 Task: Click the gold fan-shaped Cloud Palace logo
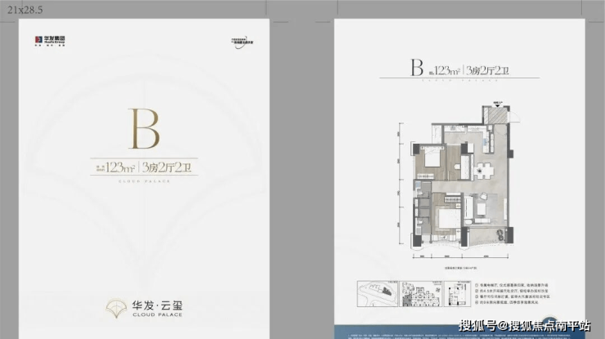[x=116, y=308]
